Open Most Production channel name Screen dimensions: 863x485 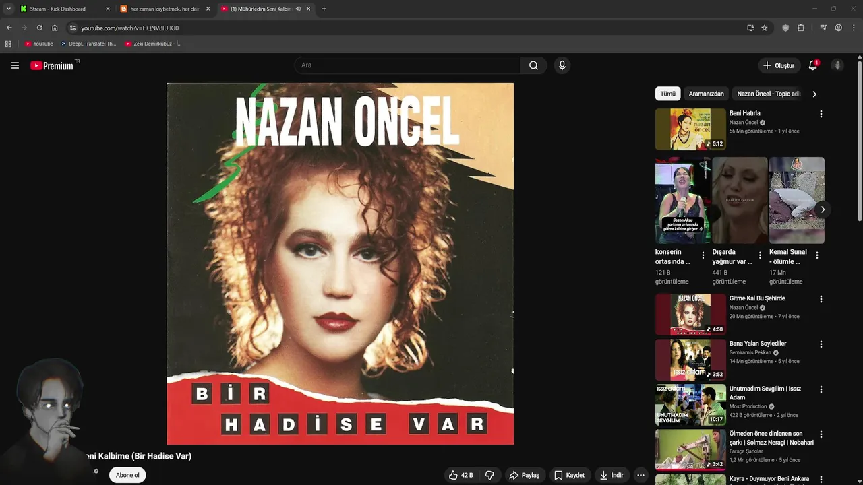click(748, 406)
